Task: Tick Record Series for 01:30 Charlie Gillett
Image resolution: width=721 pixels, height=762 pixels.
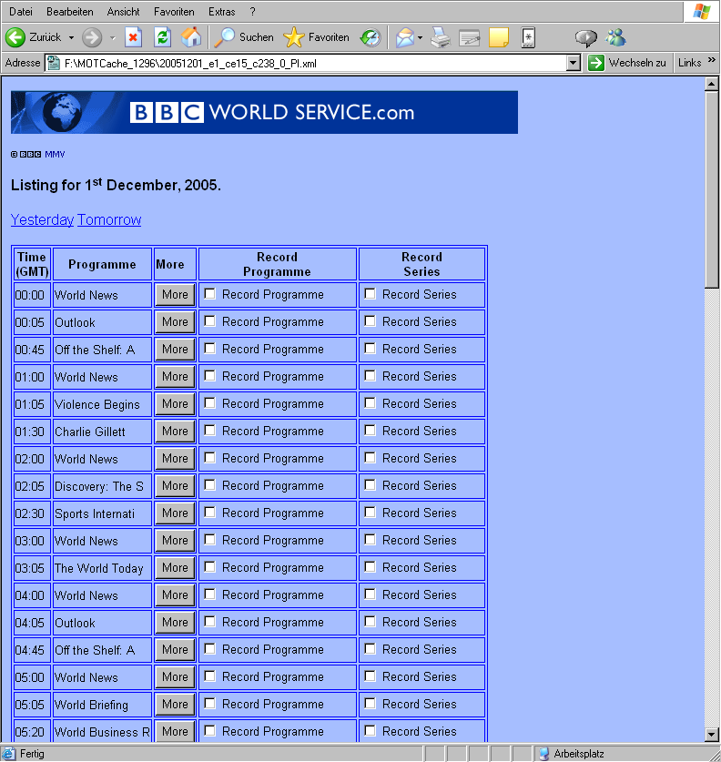Action: pos(371,430)
